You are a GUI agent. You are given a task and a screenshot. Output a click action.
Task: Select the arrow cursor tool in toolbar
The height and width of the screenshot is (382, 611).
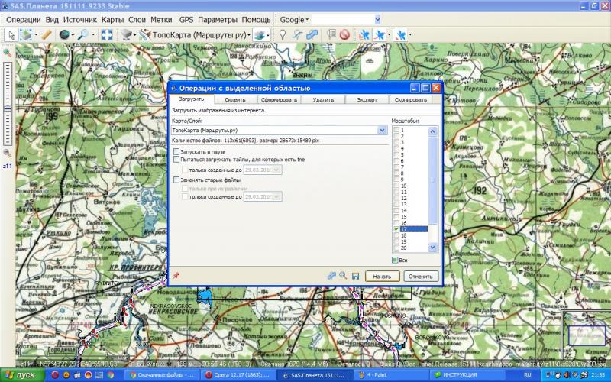click(11, 34)
